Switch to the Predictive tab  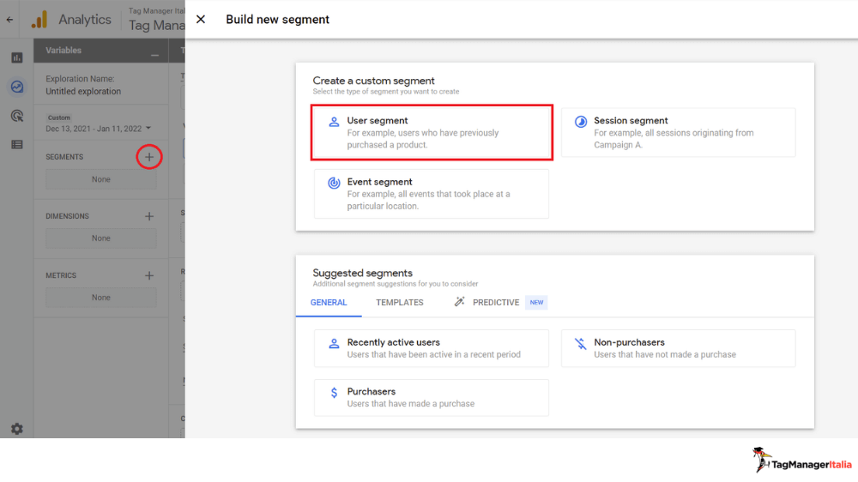pos(496,303)
